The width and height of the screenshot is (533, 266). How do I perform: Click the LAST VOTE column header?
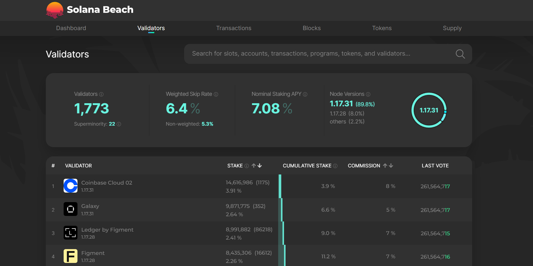pos(435,166)
